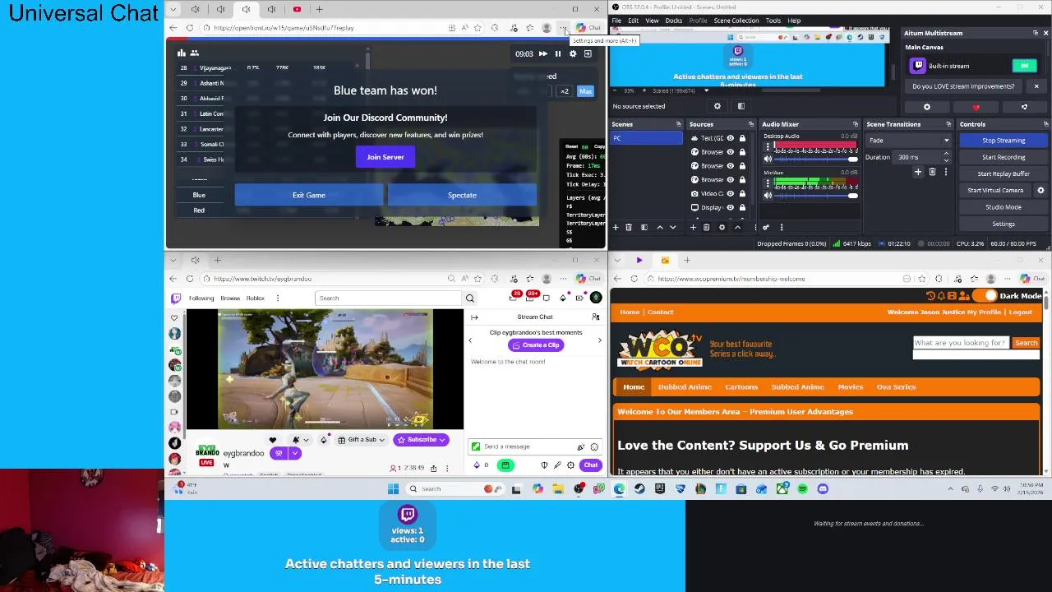Add a new source in OBS
The width and height of the screenshot is (1052, 592).
(694, 228)
